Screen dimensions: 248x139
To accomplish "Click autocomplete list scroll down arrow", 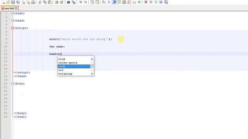I will point(92,74).
